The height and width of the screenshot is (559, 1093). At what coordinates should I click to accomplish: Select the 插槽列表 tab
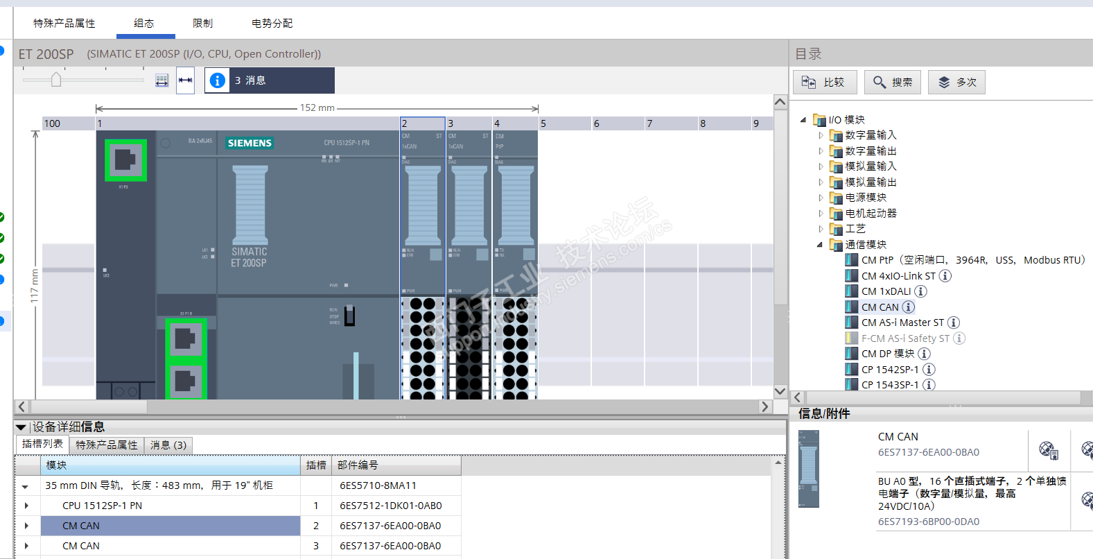(x=43, y=444)
